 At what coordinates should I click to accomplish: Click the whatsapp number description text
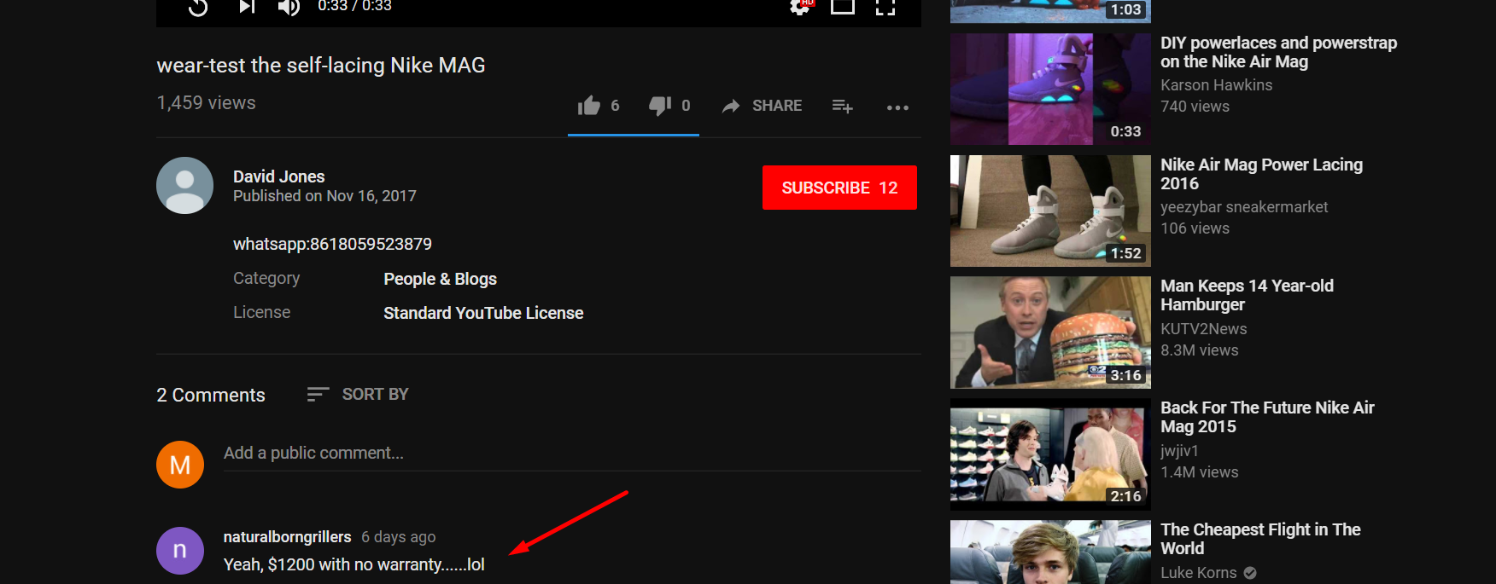[332, 244]
